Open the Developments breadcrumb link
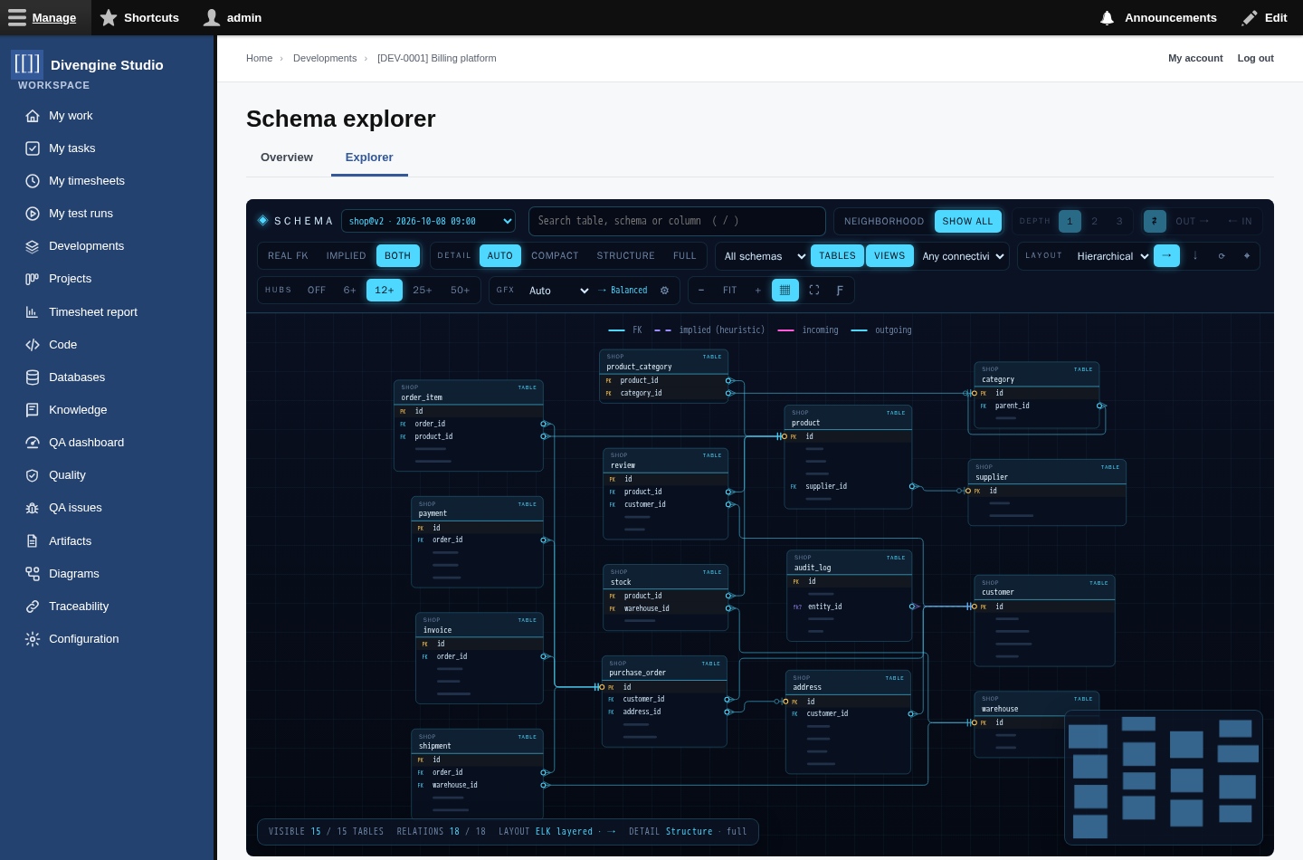Viewport: 1303px width, 860px height. [x=325, y=58]
